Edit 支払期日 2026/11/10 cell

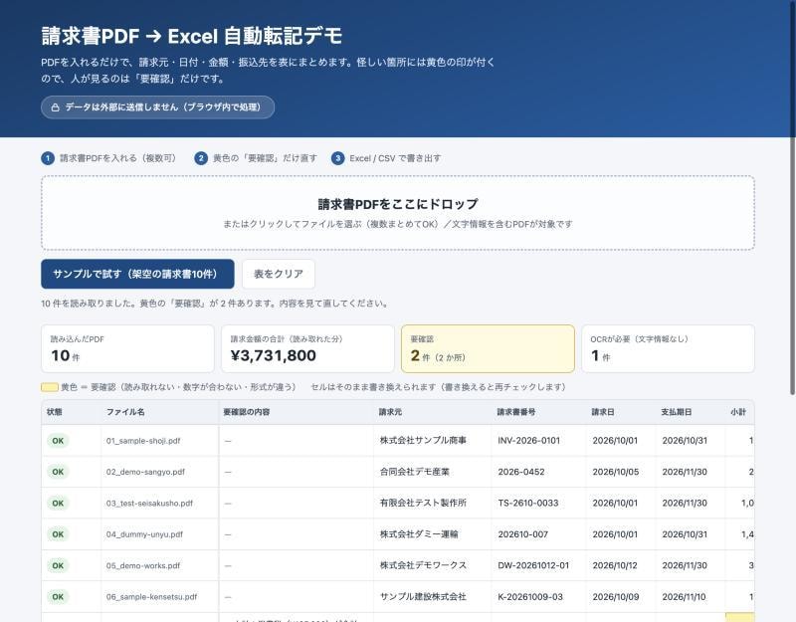[691, 597]
